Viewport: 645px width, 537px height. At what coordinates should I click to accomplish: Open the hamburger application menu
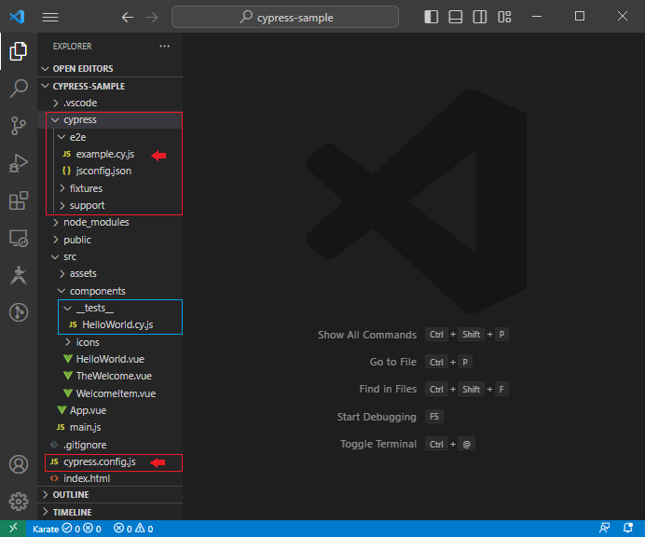(50, 17)
